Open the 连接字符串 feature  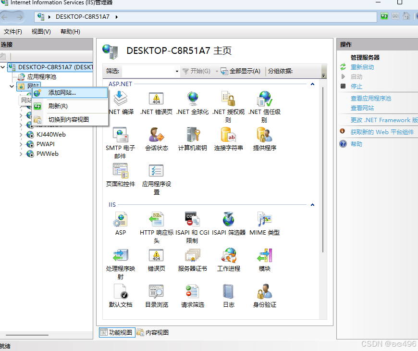pos(228,138)
